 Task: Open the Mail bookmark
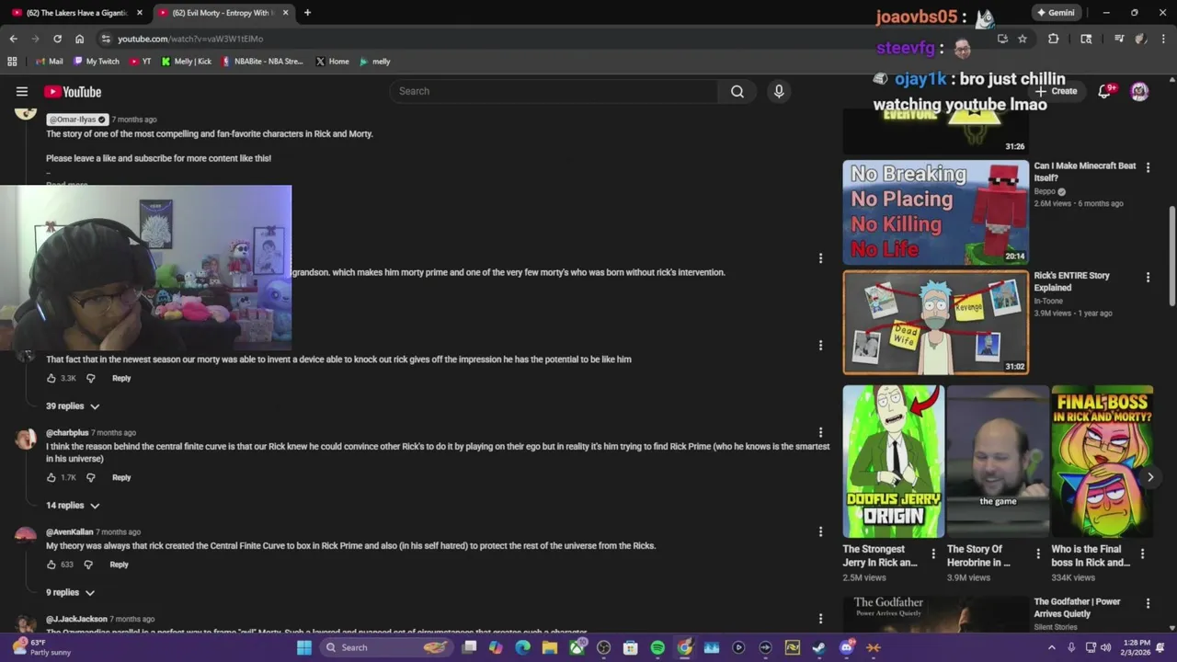point(48,62)
